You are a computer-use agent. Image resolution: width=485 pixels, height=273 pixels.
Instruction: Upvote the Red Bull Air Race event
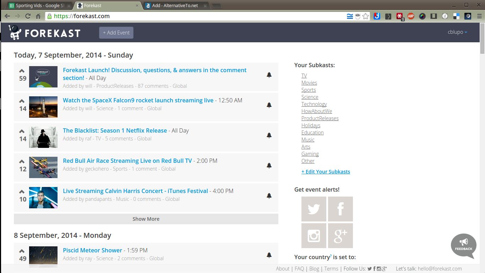click(x=22, y=161)
